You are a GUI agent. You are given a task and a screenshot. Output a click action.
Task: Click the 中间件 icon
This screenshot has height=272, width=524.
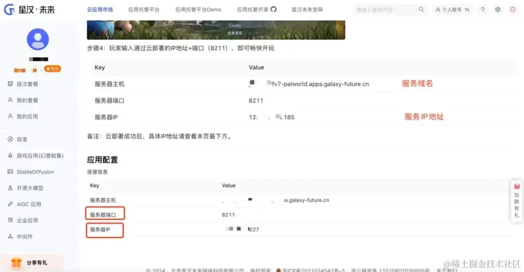click(10, 236)
